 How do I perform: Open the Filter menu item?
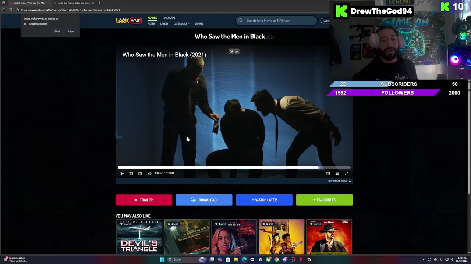pyautogui.click(x=151, y=24)
